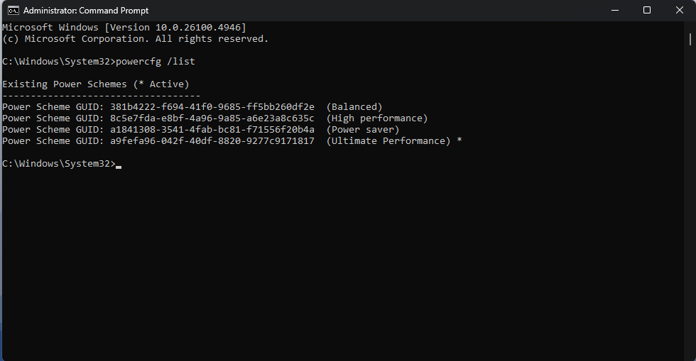Click the Power saver scheme GUID

(212, 130)
